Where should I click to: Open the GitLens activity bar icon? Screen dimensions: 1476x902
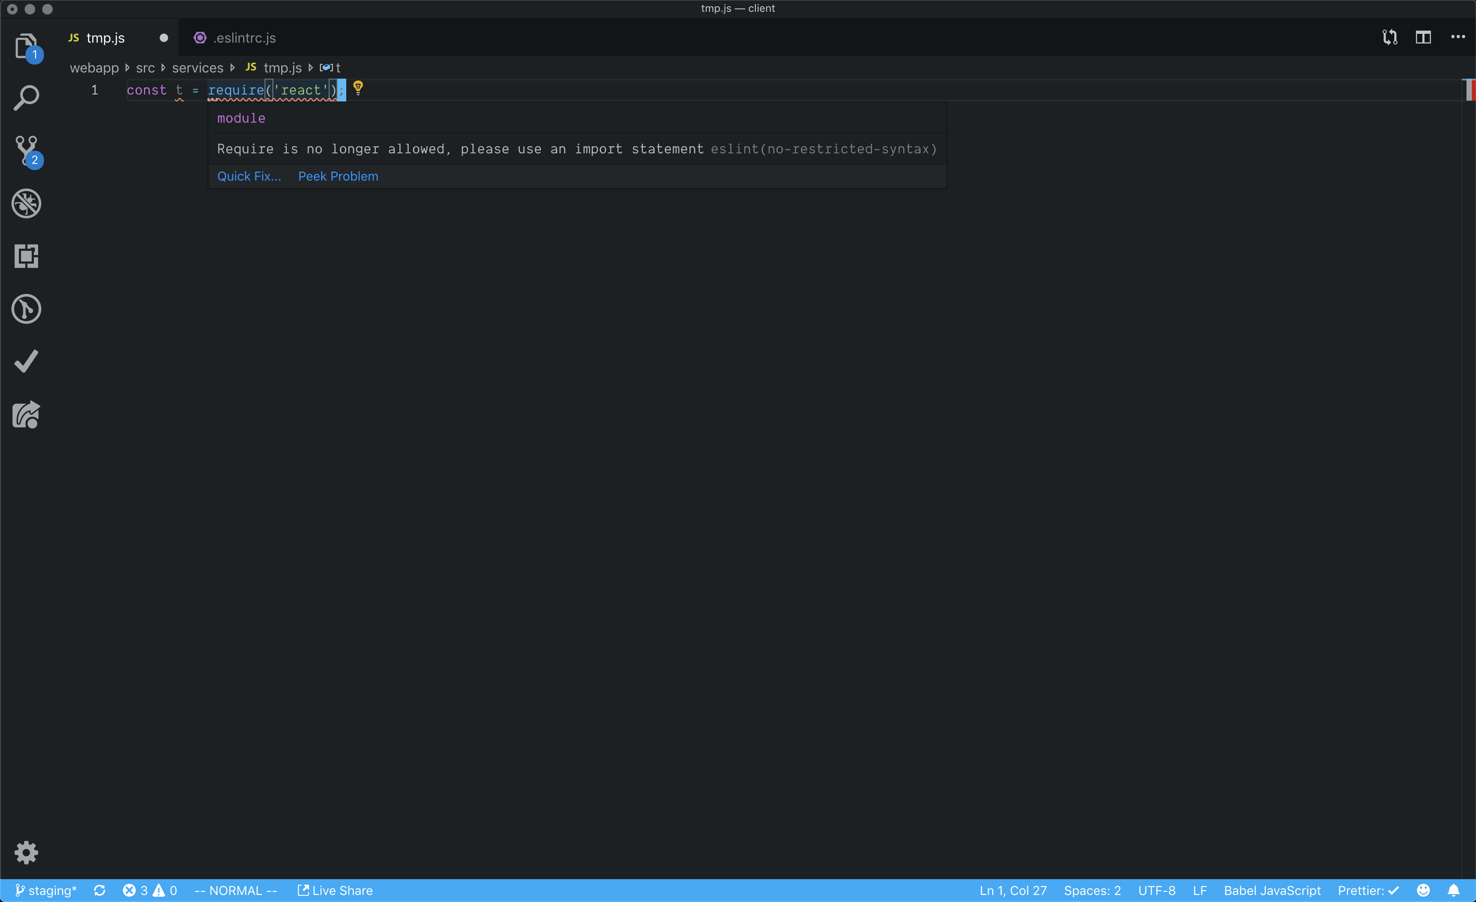26,309
